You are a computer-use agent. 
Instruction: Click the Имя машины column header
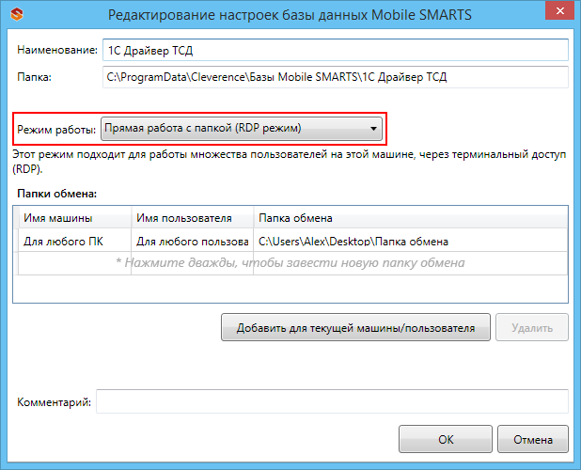point(74,218)
